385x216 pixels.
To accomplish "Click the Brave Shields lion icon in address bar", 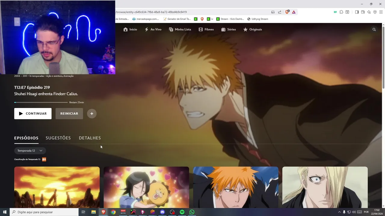I will pyautogui.click(x=287, y=12).
